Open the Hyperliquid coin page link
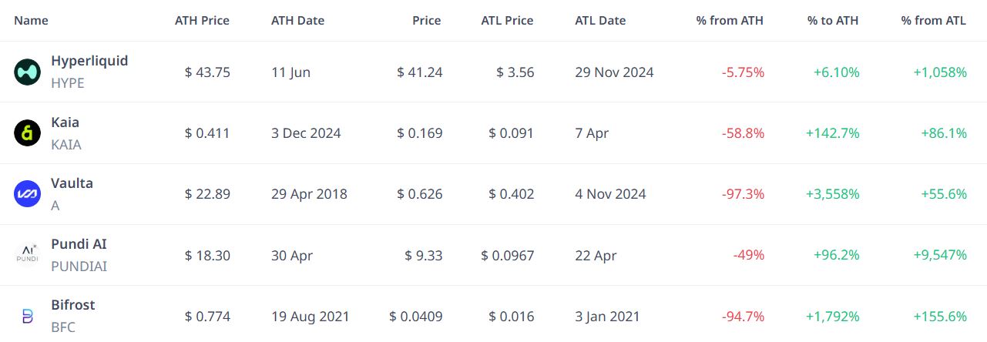 tap(89, 60)
